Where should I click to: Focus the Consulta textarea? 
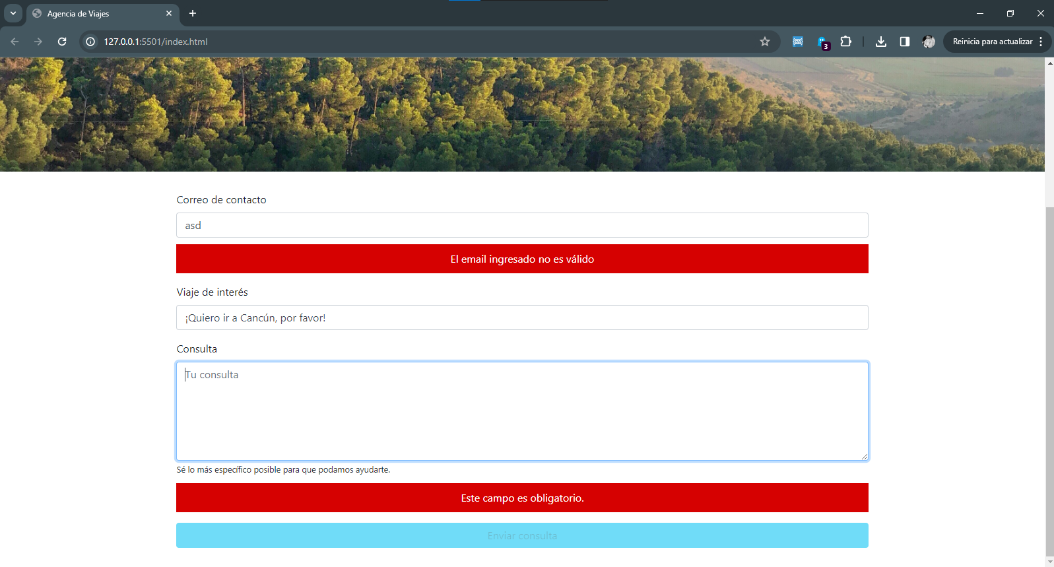click(x=522, y=411)
